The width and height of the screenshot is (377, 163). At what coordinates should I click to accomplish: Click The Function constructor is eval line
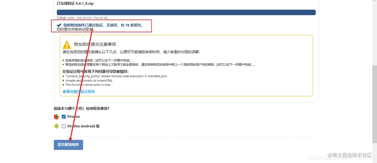point(88,85)
